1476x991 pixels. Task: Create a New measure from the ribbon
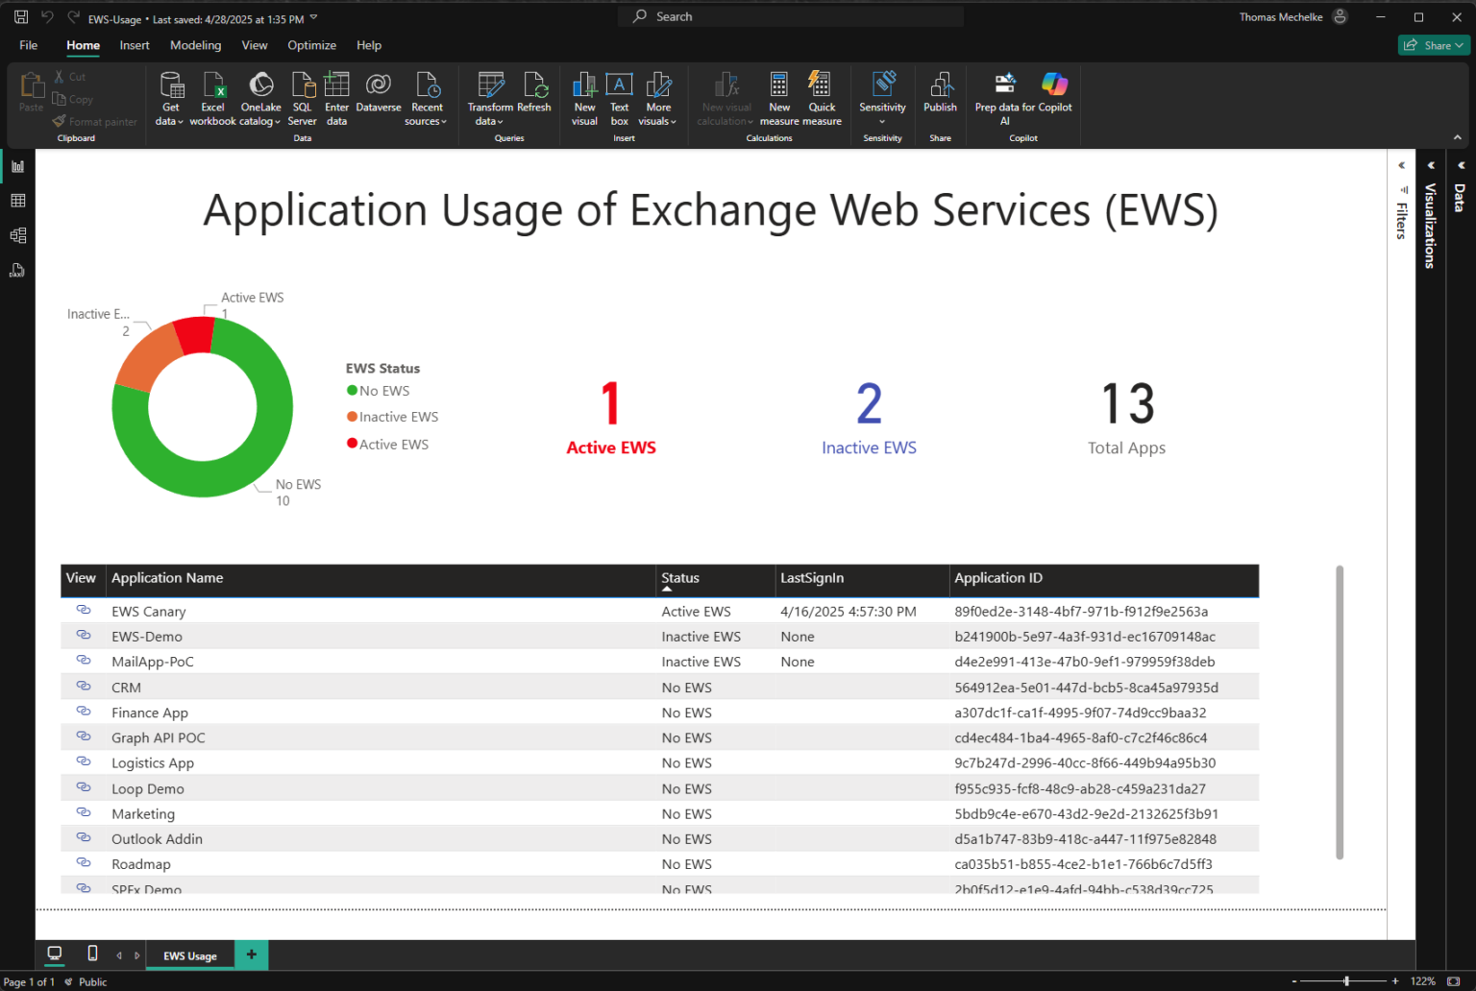tap(778, 96)
